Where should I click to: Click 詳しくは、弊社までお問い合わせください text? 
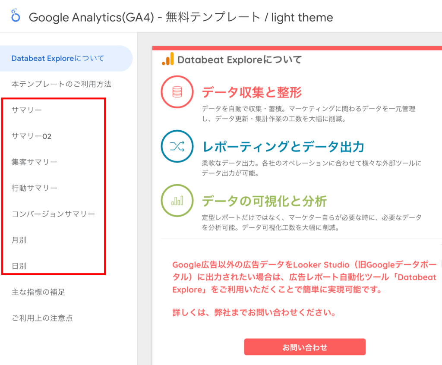point(254,312)
